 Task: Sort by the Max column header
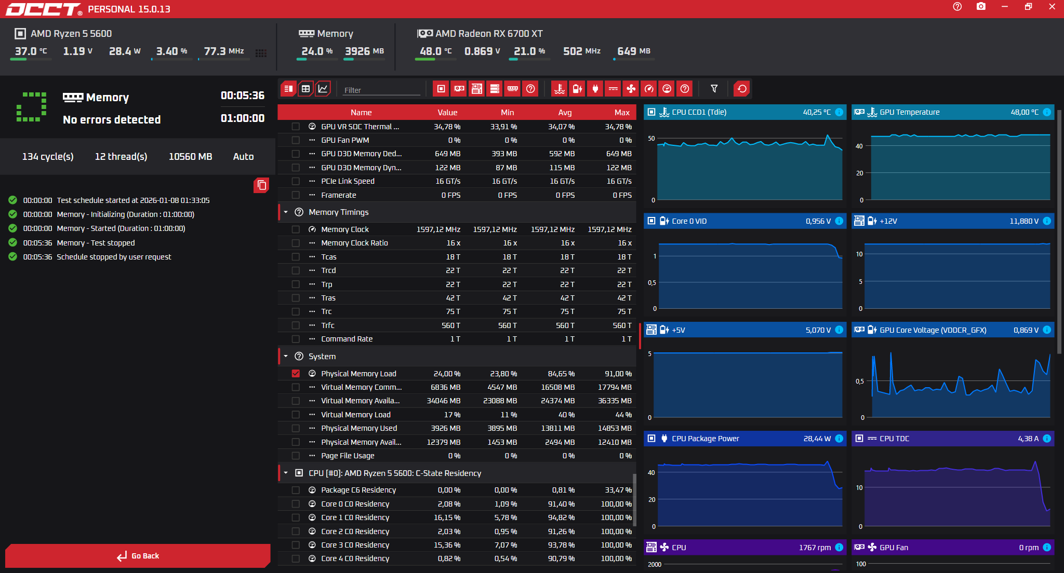[622, 113]
